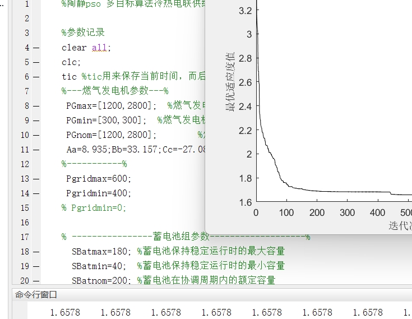Click the '%蓄电池保持稳定运行时的最大容量' comment
412x319 pixels.
211,251
